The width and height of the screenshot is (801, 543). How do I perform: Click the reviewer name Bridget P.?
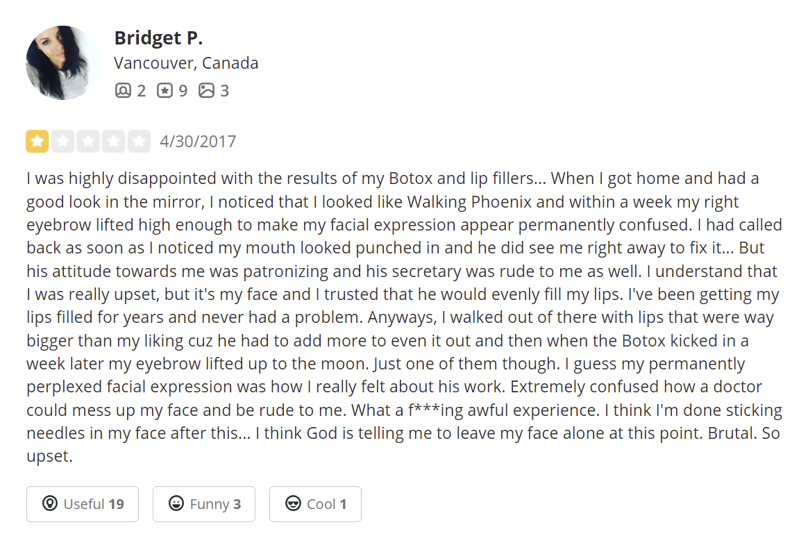pyautogui.click(x=158, y=37)
